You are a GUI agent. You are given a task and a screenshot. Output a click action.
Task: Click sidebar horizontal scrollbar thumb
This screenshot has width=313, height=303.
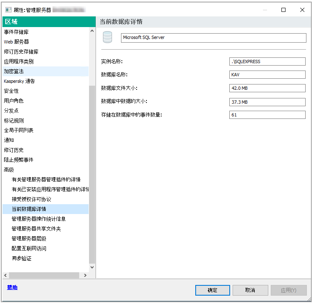pyautogui.click(x=44, y=275)
